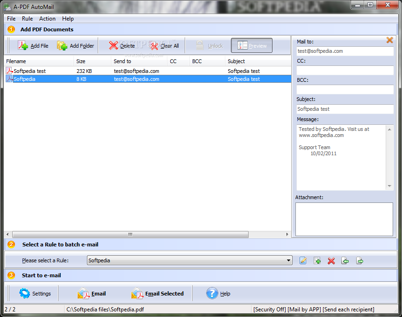Viewport: 402px width, 317px height.
Task: Click the Add File toolbar button
Action: pyautogui.click(x=33, y=46)
